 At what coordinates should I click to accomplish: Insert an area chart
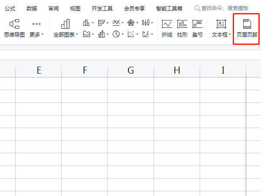click(x=87, y=34)
